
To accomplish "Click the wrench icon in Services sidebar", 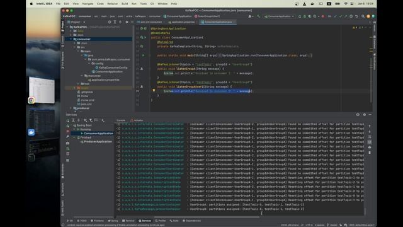I will [67, 137].
